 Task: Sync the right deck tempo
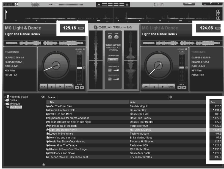click(171, 87)
